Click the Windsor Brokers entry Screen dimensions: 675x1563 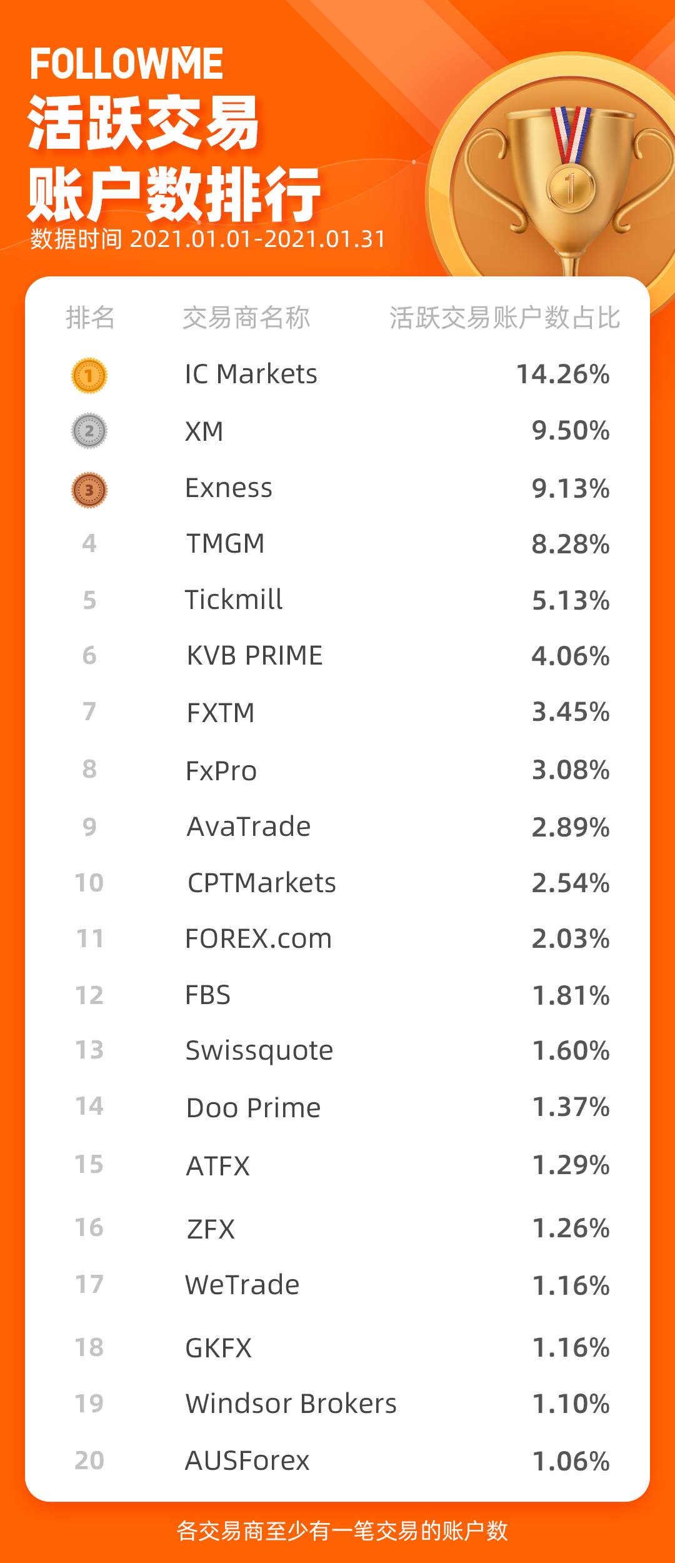coord(291,1404)
